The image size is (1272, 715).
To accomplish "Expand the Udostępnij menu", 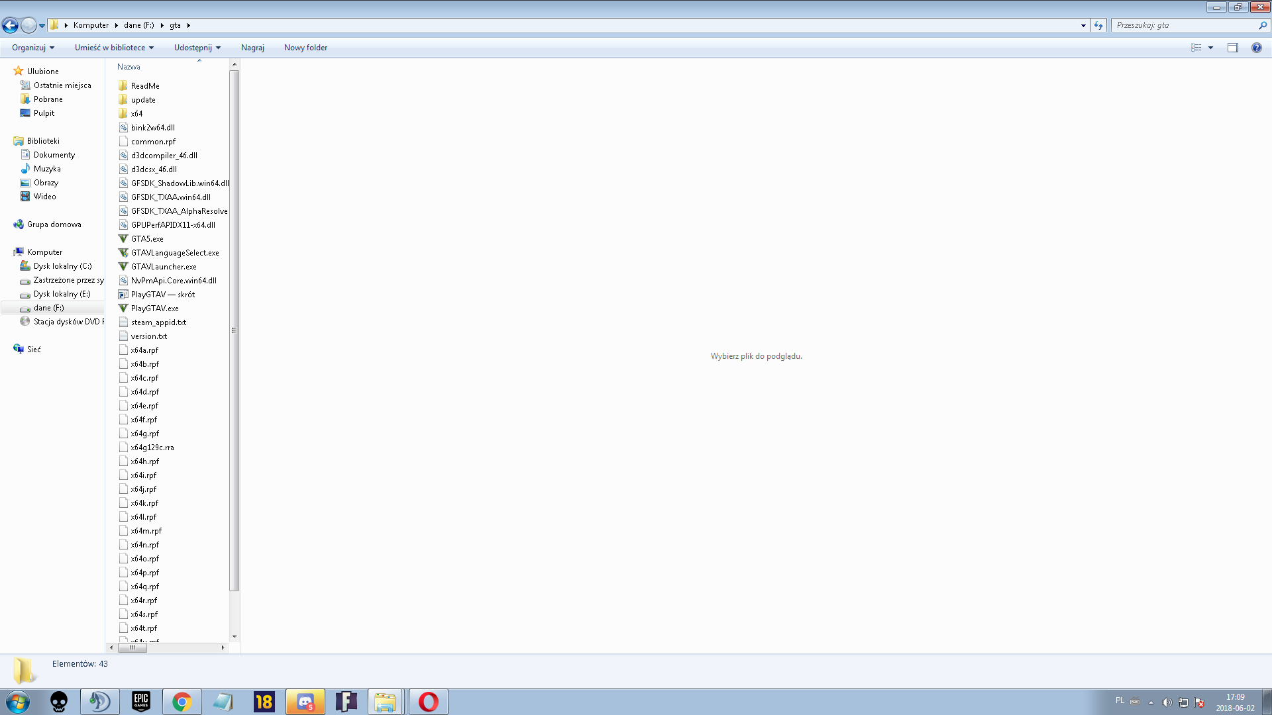I will point(197,48).
